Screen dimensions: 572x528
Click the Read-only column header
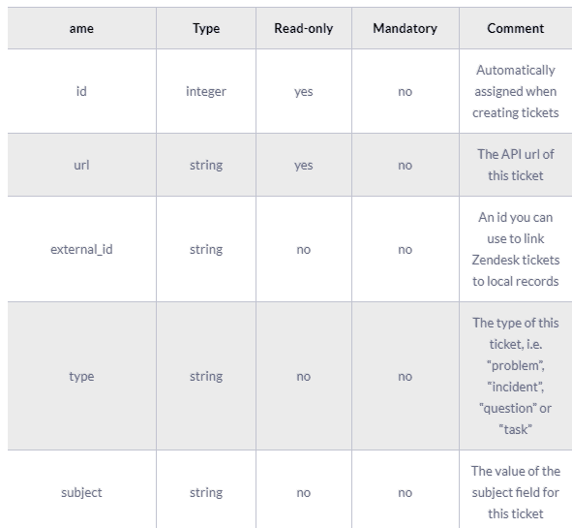[x=304, y=28]
